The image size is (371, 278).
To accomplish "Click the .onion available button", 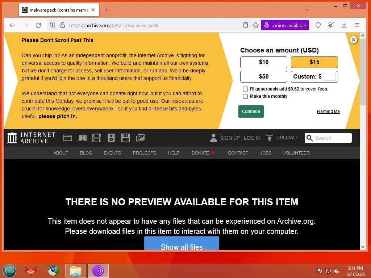I will click(285, 25).
